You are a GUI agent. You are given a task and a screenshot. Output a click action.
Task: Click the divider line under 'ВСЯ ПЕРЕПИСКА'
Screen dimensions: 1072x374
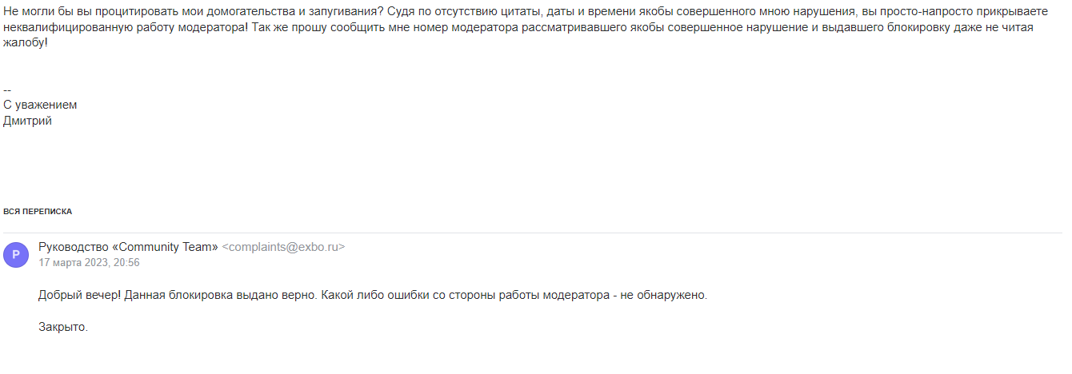[531, 233]
